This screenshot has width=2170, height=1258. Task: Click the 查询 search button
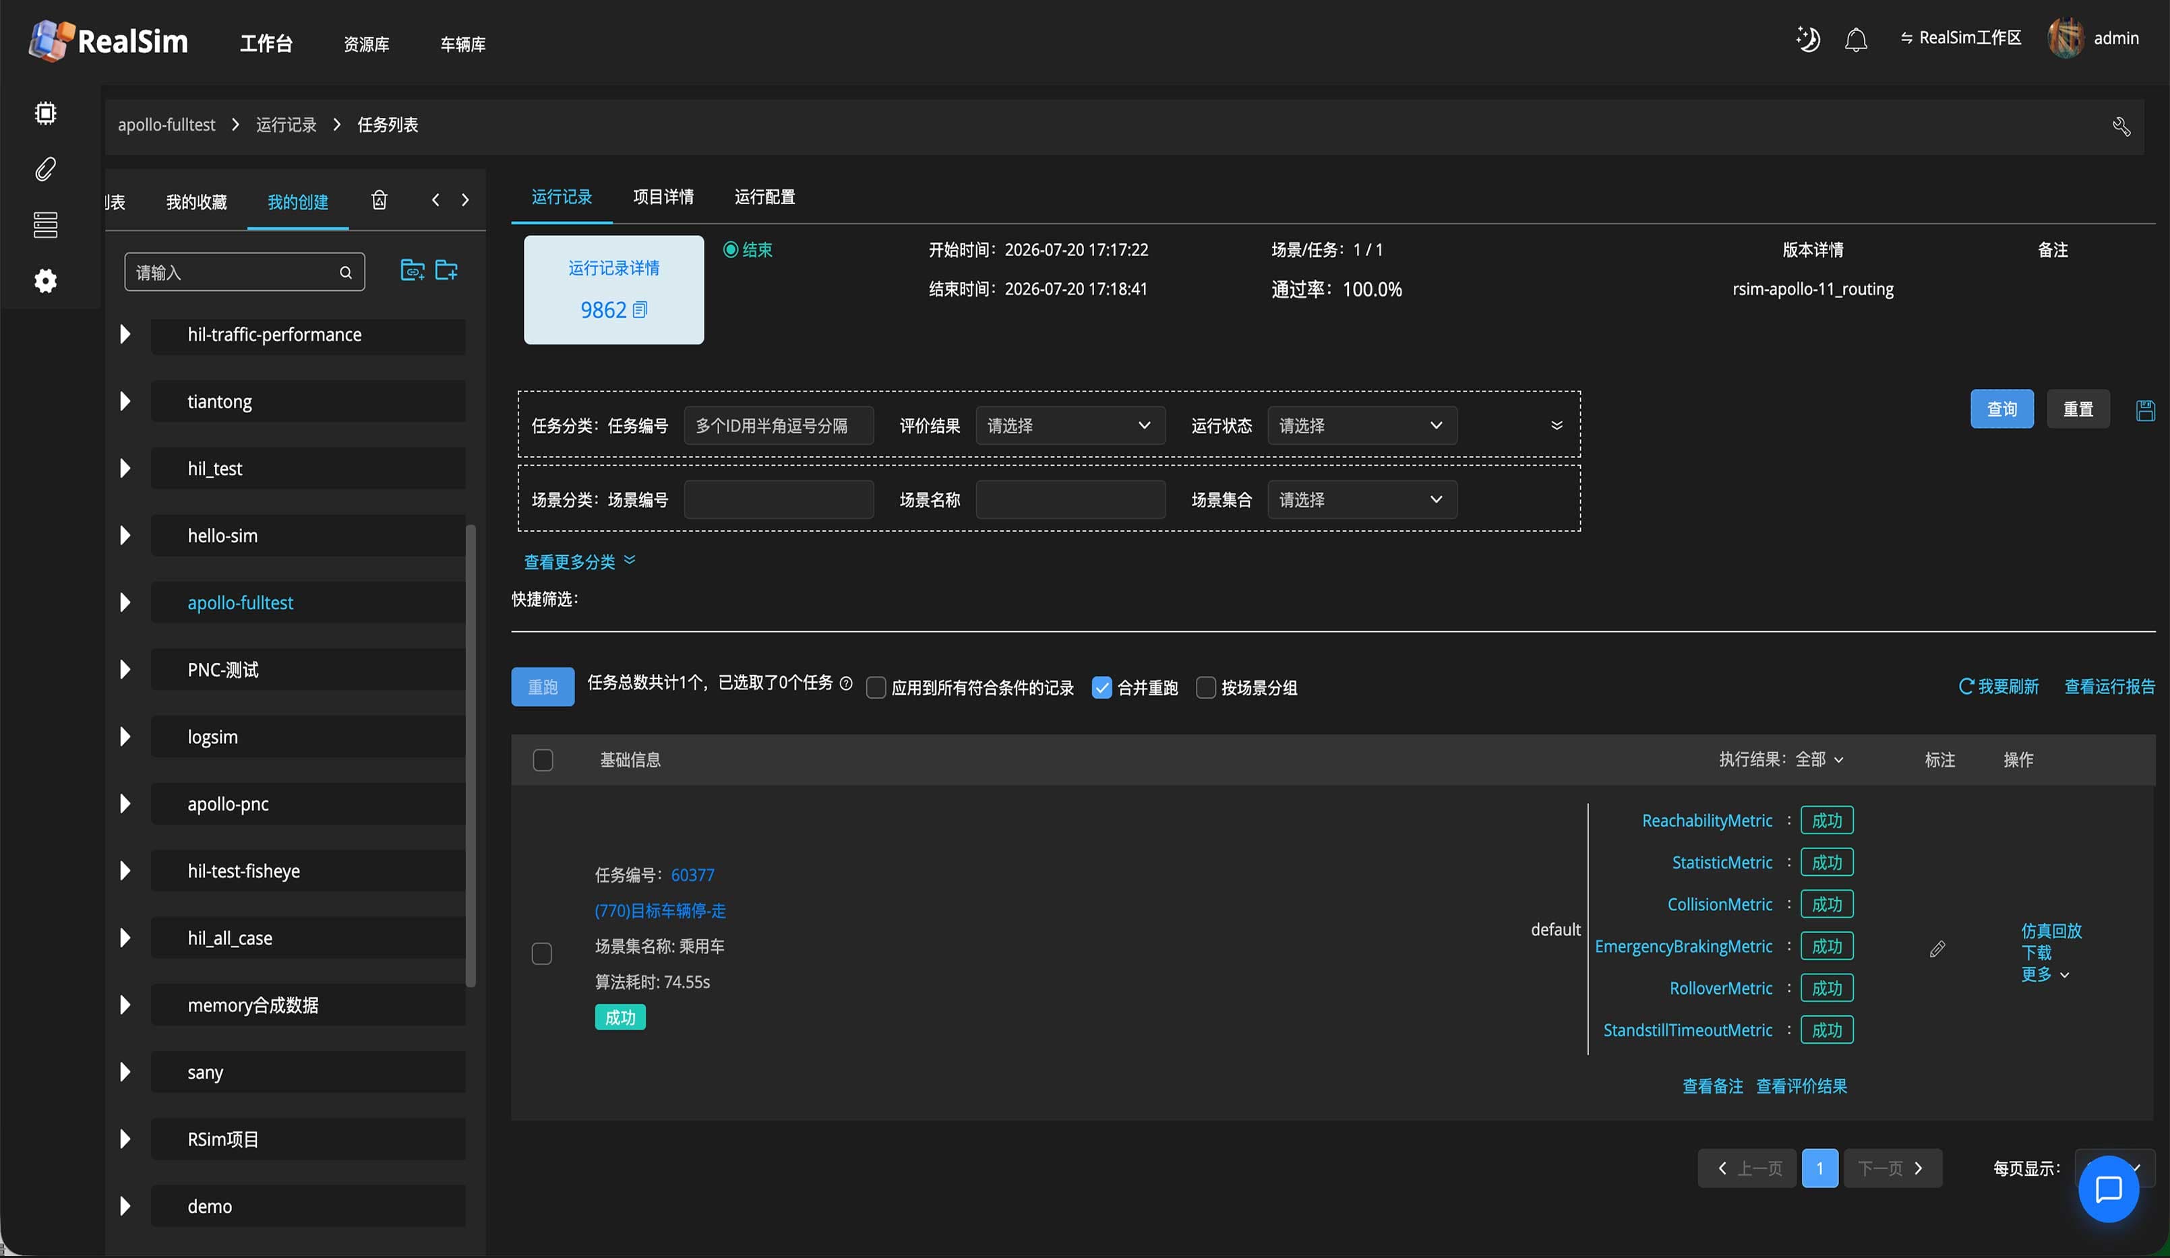(x=2001, y=409)
